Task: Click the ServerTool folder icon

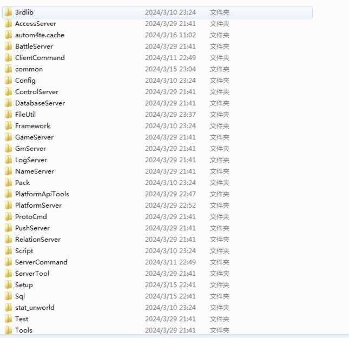Action: point(8,273)
